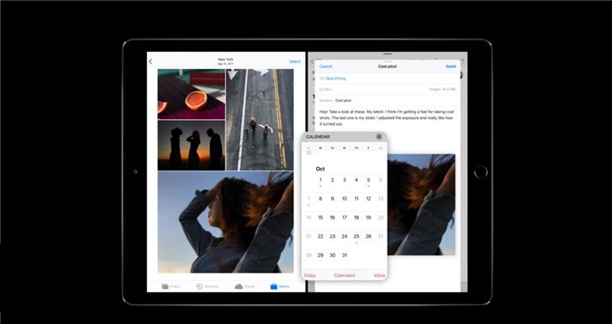This screenshot has width=612, height=324.
Task: Select October 26 in the calendar
Action: pos(368,236)
